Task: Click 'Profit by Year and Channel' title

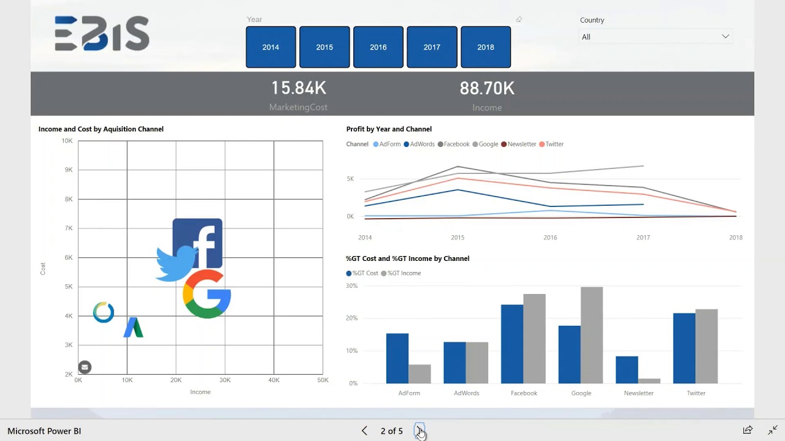Action: click(x=389, y=129)
